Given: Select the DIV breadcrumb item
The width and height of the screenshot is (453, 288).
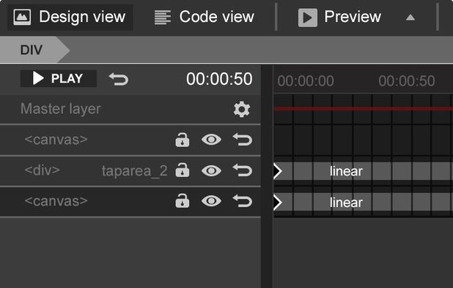Looking at the screenshot, I should click(x=32, y=50).
